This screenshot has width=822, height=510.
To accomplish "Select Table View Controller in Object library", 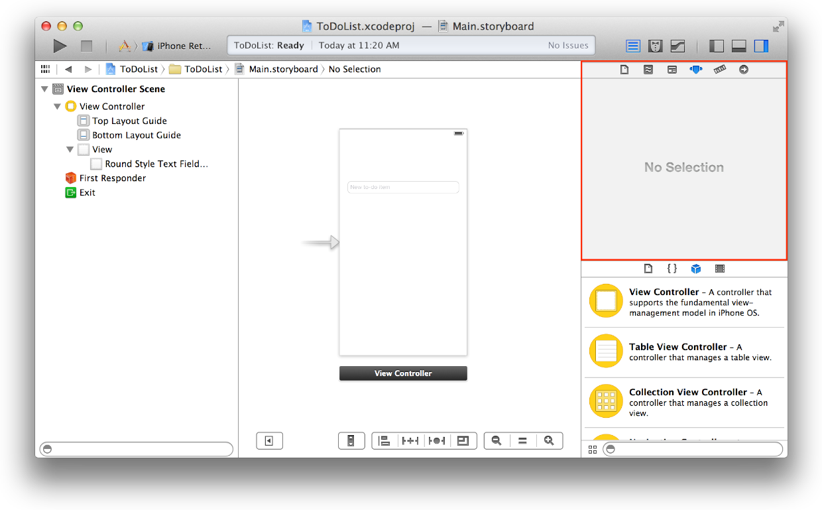I will pyautogui.click(x=684, y=351).
